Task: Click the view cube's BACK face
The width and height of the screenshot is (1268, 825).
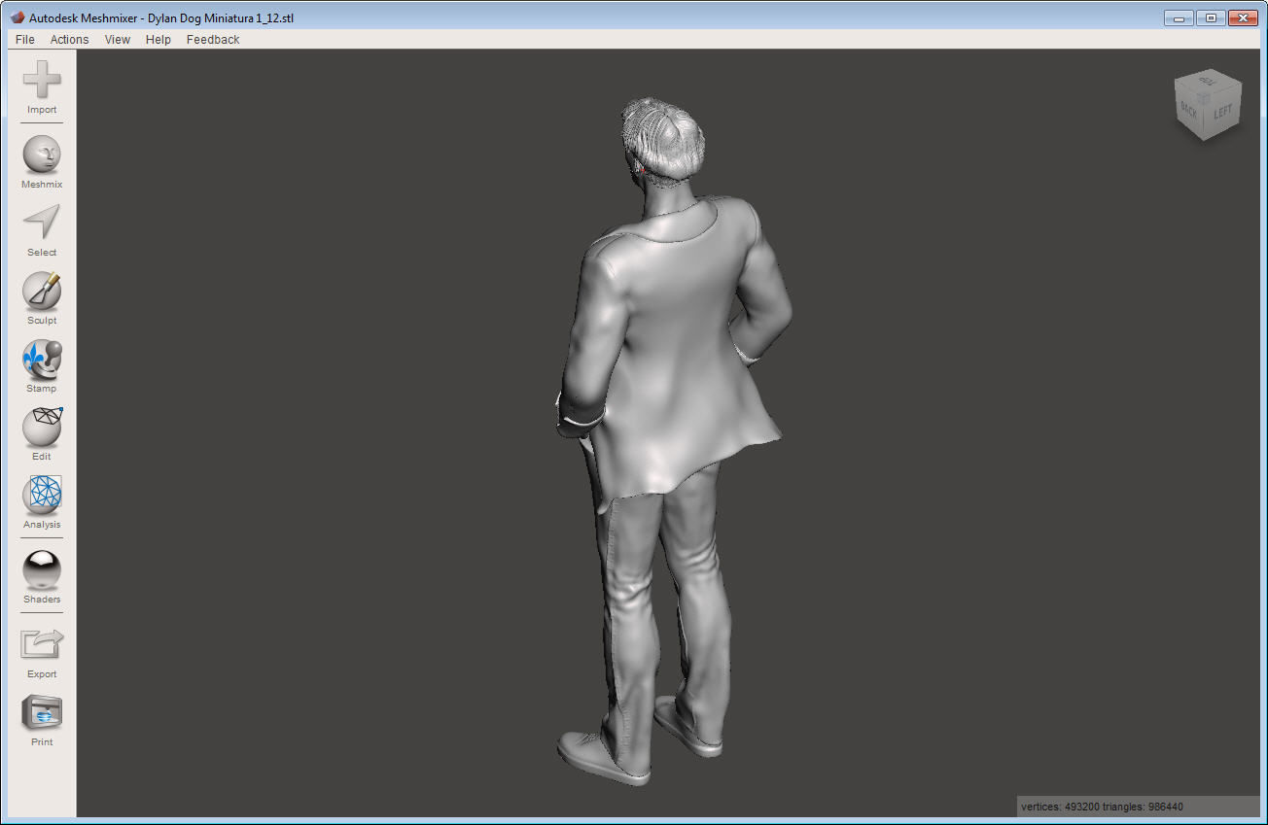Action: coord(1189,109)
